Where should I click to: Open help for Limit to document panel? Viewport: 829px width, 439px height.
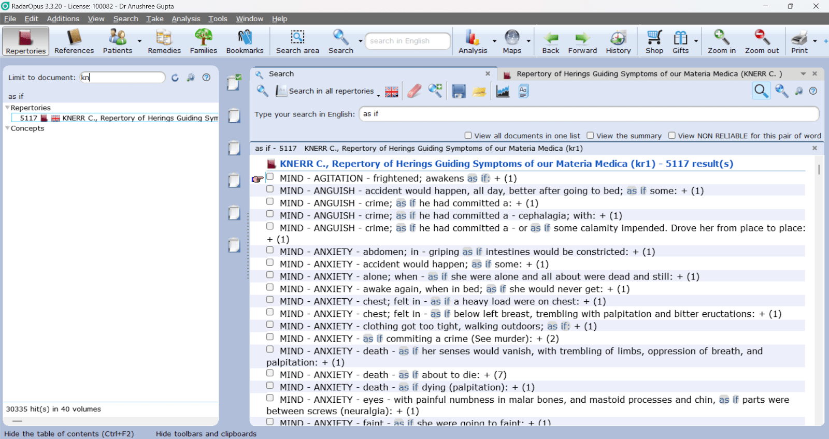(x=206, y=78)
